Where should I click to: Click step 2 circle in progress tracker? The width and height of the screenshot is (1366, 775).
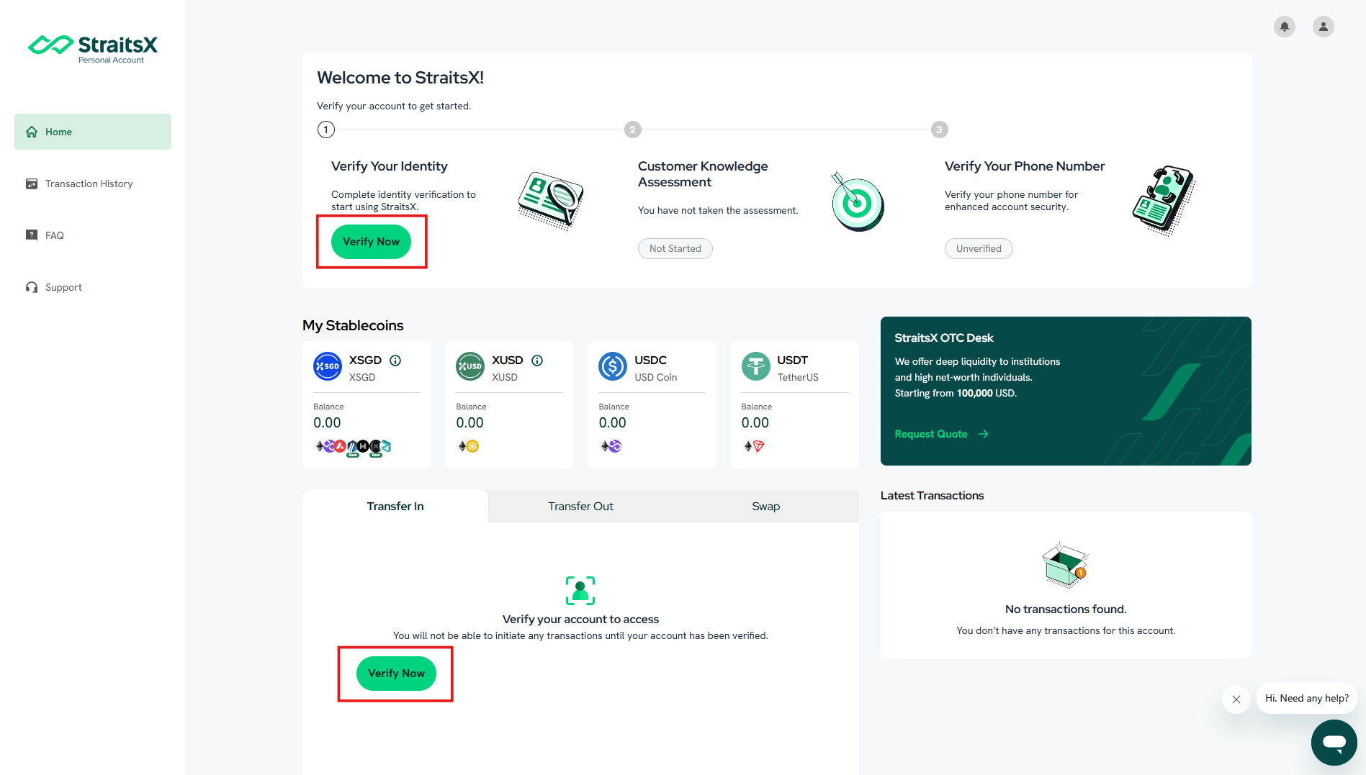[x=632, y=130]
